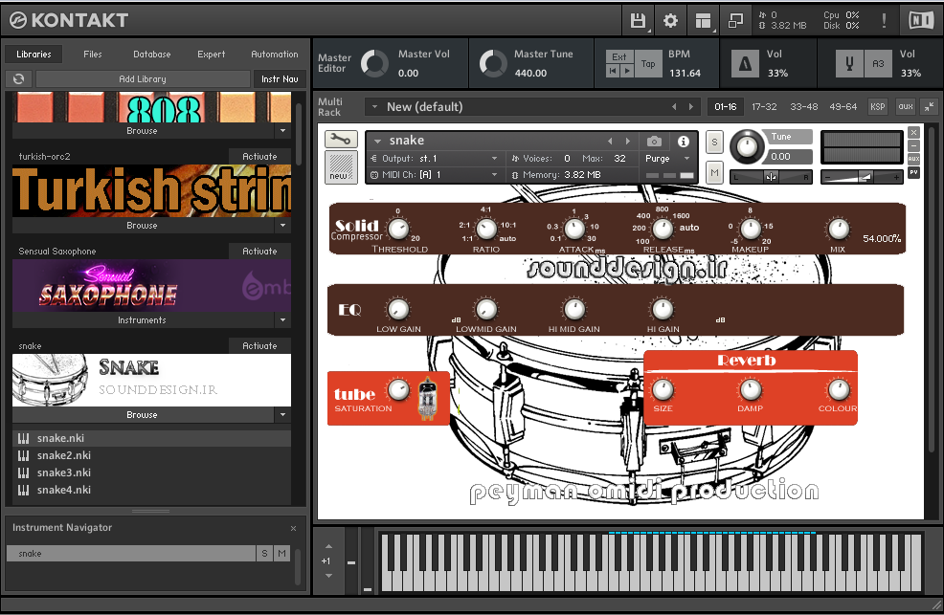
Task: Expand the Sensual Saxophone Instruments dropdown arrow
Action: tap(283, 320)
